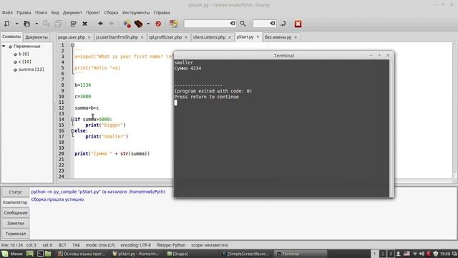The image size is (458, 258).
Task: Close the pStart.py tab
Action: (x=258, y=37)
